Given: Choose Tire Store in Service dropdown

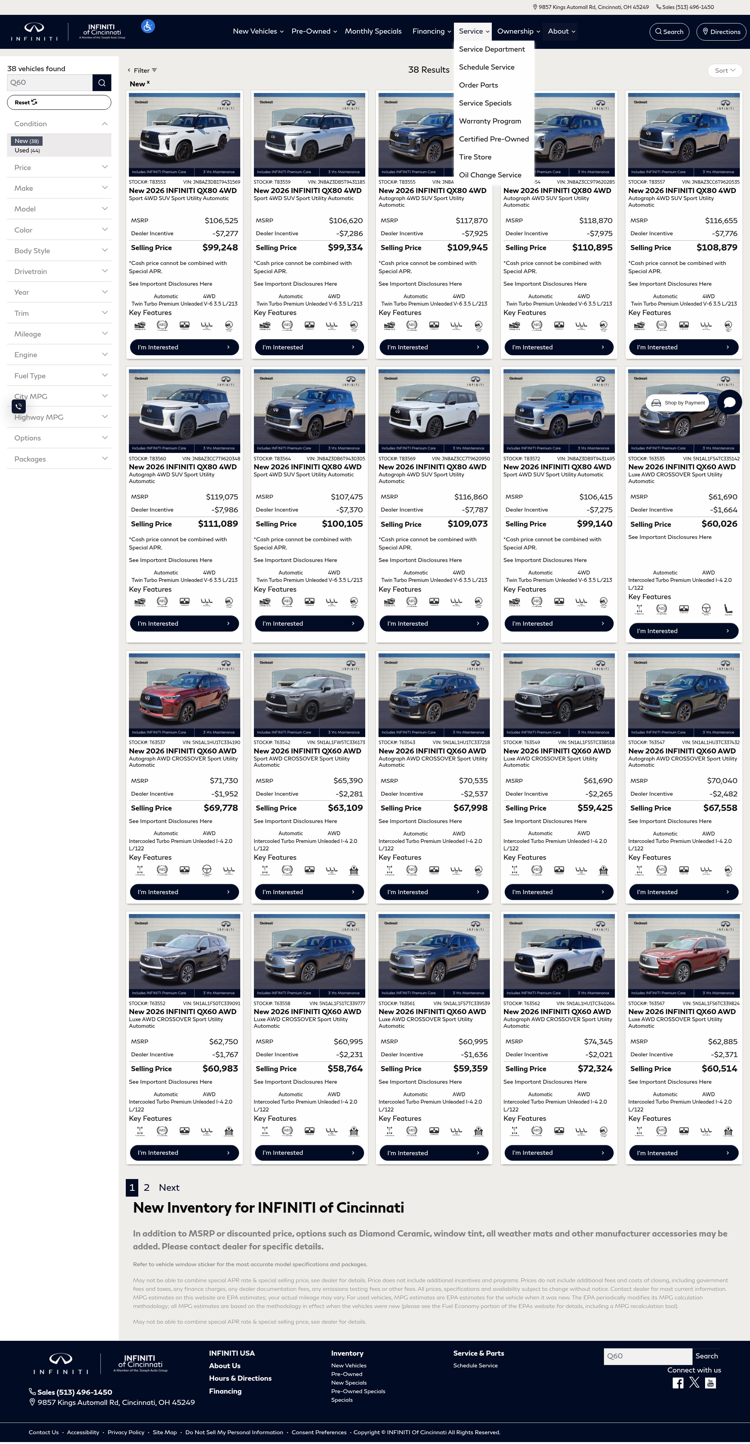Looking at the screenshot, I should [x=475, y=157].
